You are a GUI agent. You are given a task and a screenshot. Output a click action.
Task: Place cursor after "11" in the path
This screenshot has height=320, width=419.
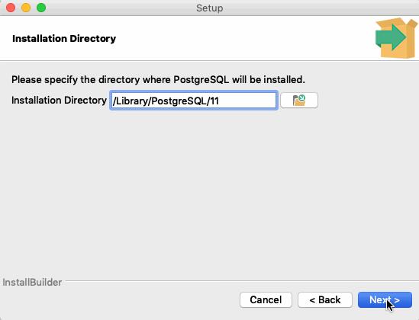[220, 101]
